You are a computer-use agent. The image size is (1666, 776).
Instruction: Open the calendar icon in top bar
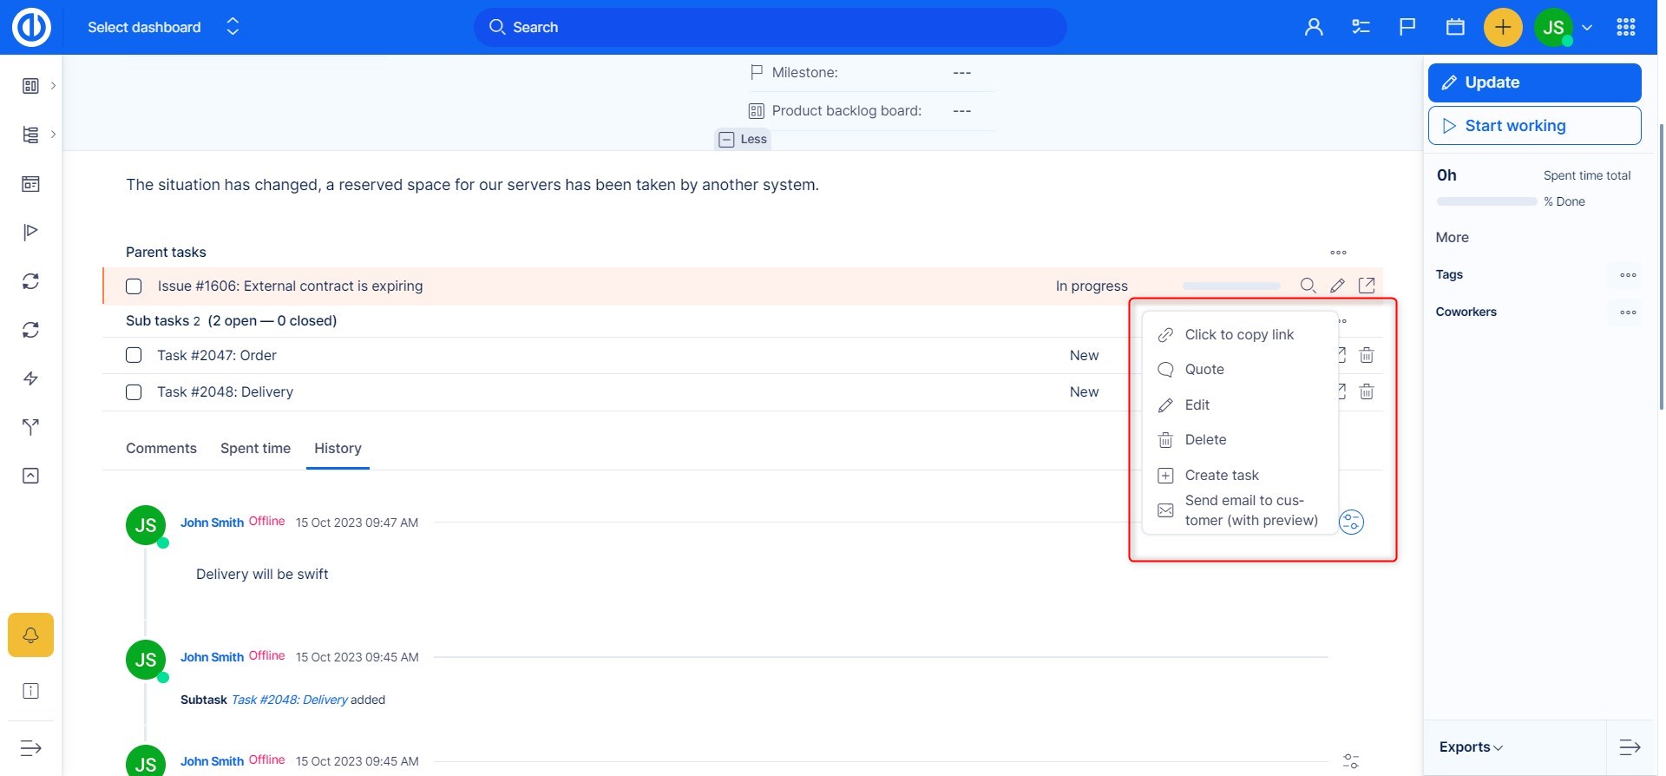1455,28
